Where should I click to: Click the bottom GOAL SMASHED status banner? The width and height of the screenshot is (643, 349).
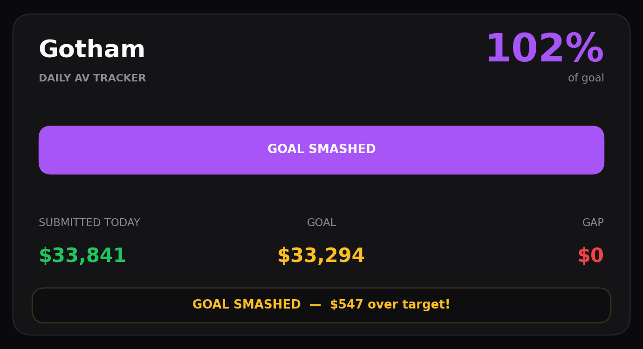[x=321, y=305]
